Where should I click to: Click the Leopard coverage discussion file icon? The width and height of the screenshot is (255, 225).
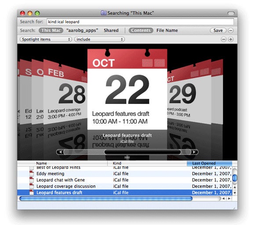point(32,186)
